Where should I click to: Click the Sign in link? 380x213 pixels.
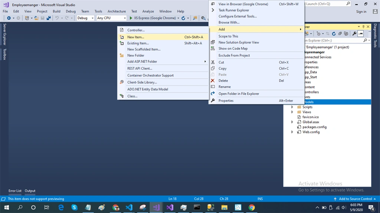[361, 11]
